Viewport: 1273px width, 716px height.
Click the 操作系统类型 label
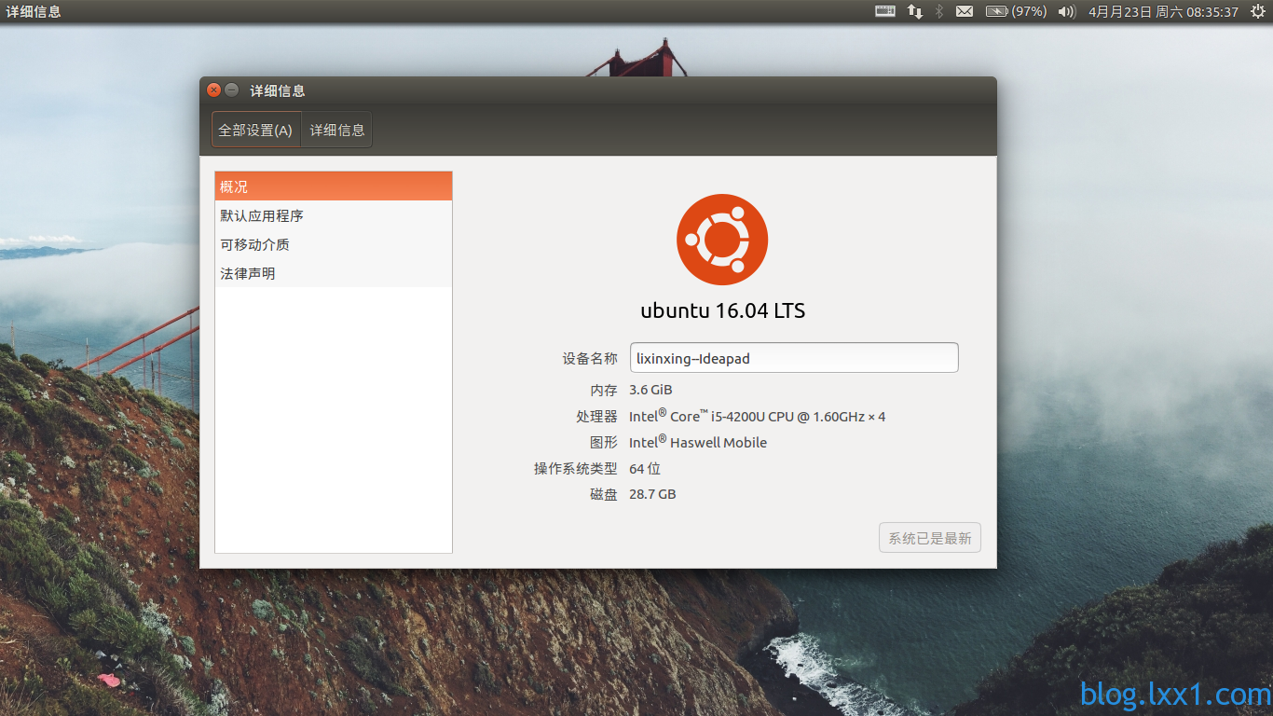[576, 468]
